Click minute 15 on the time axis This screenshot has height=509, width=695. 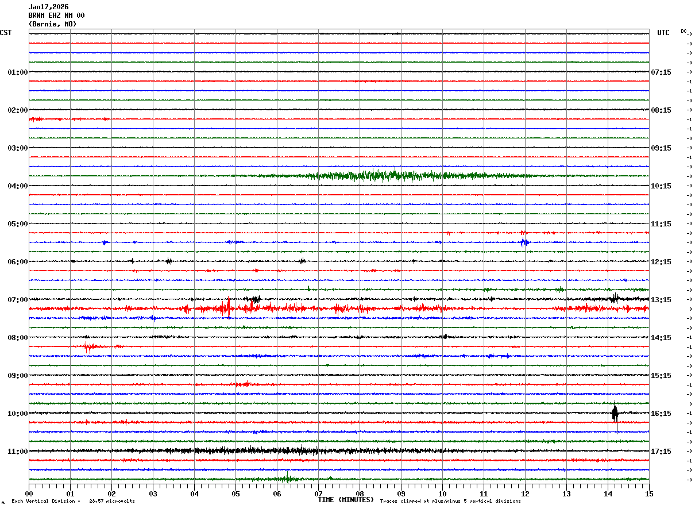tap(649, 493)
